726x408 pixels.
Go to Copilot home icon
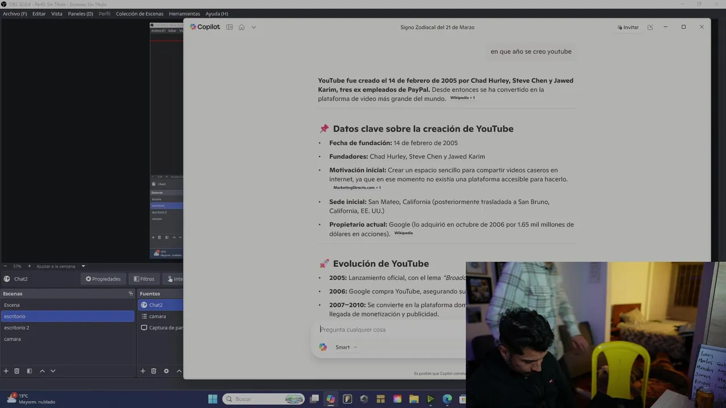[x=242, y=27]
